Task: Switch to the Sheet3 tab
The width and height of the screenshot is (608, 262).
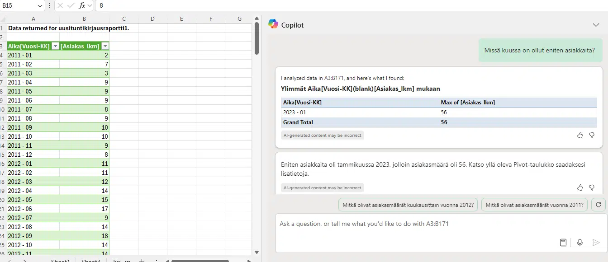Action: click(x=90, y=261)
